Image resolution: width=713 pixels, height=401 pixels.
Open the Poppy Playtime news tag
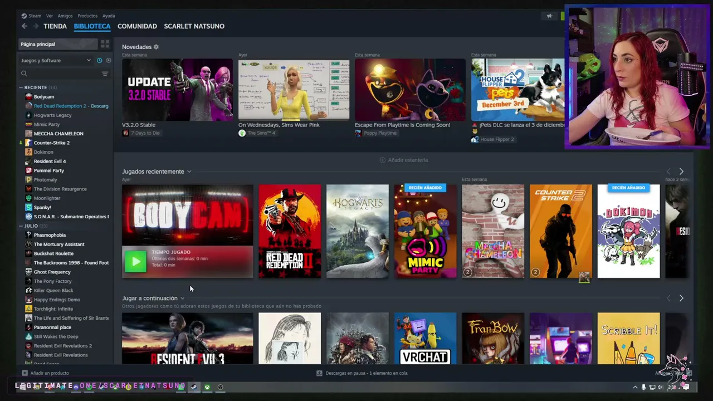[x=376, y=133]
